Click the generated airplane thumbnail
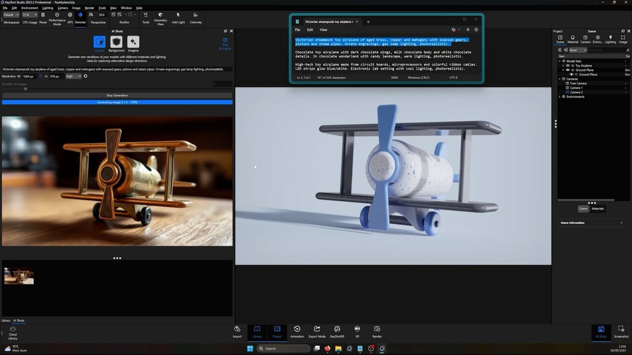 point(19,276)
